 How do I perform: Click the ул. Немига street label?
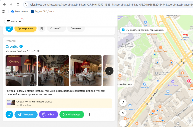point(154,95)
